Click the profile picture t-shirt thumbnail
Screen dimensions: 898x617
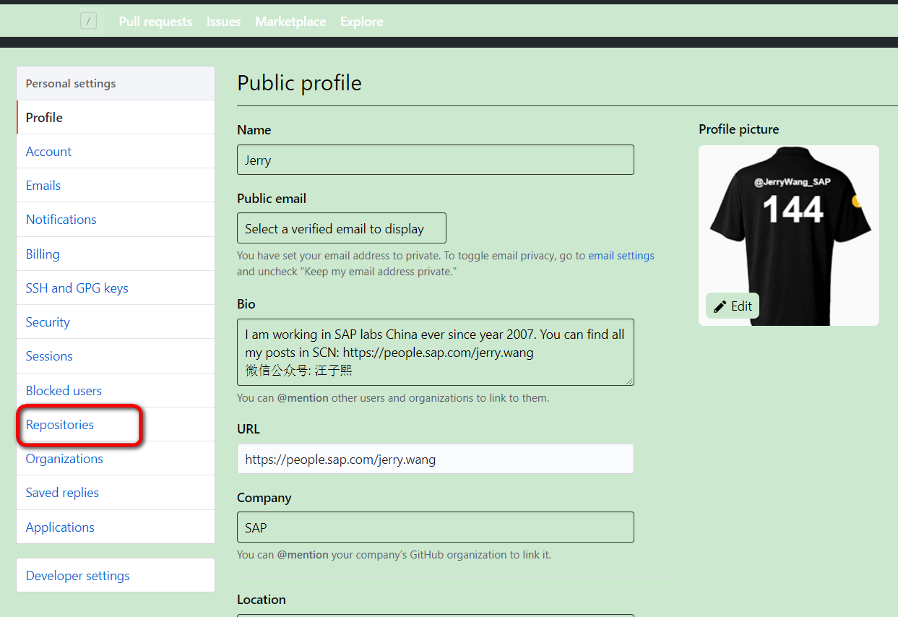tap(789, 236)
